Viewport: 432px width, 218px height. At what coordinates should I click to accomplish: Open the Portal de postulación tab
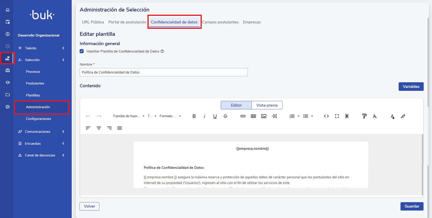127,22
